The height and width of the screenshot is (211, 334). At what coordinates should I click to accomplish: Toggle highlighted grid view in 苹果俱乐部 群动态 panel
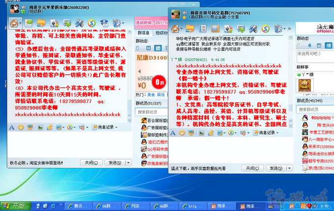pyautogui.click(x=158, y=48)
